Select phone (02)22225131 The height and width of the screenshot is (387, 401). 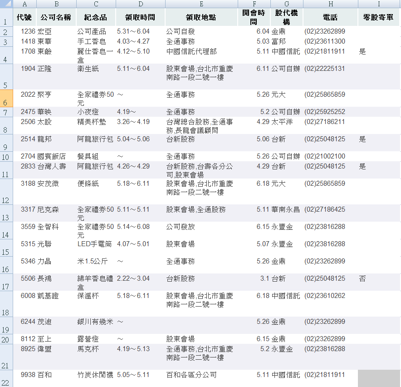331,77
